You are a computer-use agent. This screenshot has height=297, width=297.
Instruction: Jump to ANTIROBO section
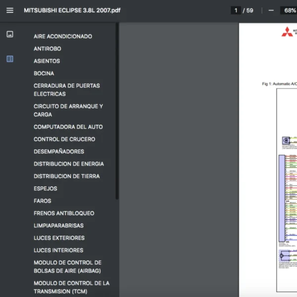click(x=48, y=49)
